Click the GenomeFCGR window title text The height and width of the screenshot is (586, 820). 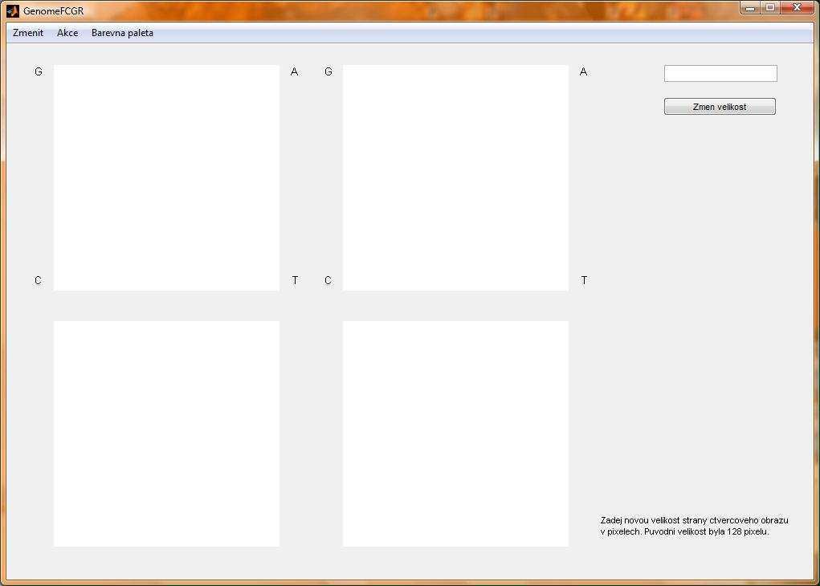pos(53,11)
